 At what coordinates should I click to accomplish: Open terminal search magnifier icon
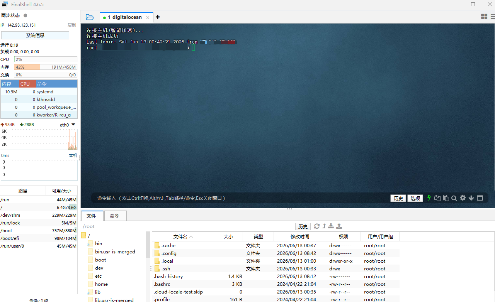click(454, 198)
